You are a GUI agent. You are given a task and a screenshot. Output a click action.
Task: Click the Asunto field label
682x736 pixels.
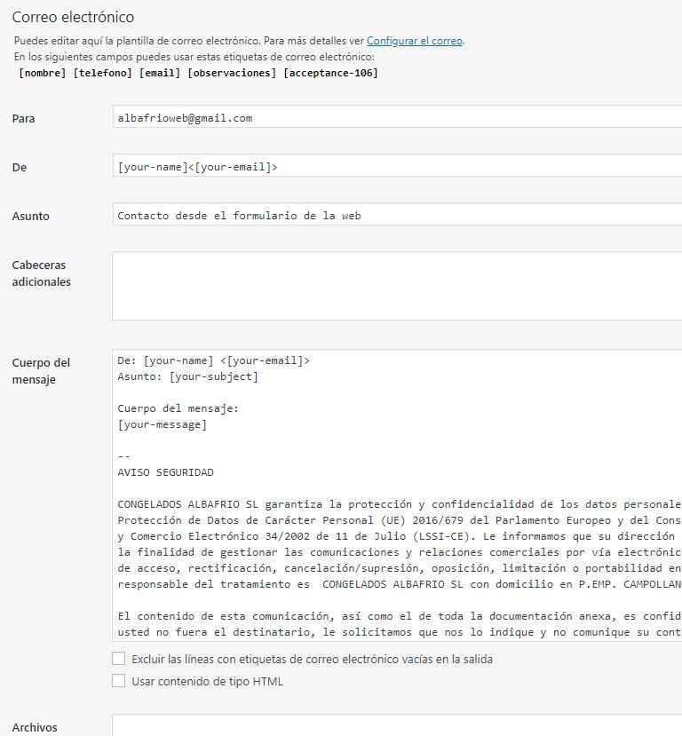[x=30, y=216]
